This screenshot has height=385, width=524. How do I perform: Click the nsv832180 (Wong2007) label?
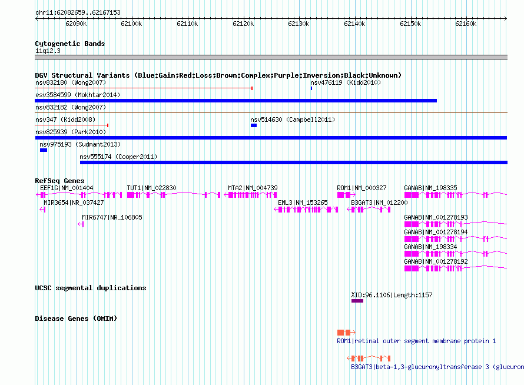[71, 82]
